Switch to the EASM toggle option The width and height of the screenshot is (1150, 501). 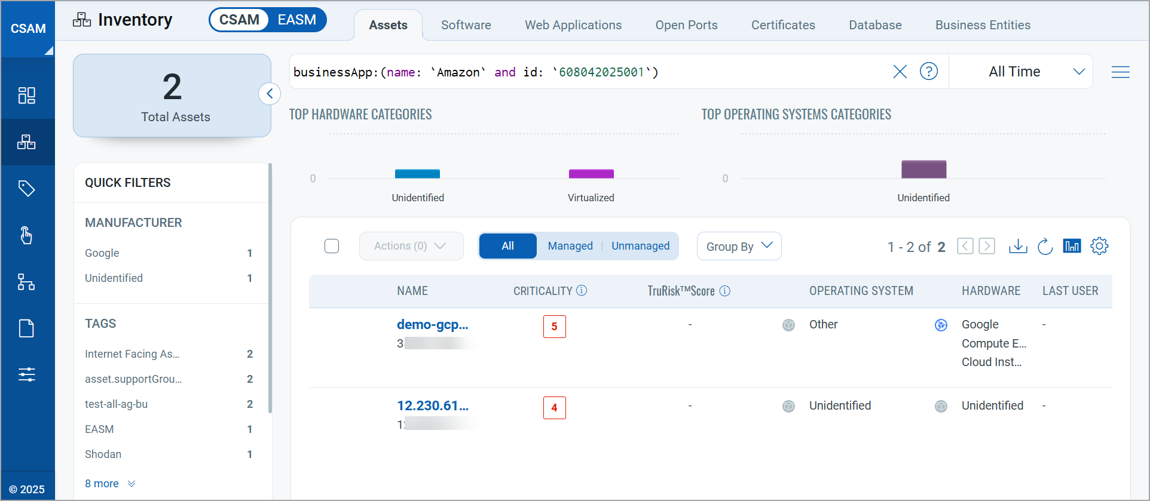(x=297, y=20)
